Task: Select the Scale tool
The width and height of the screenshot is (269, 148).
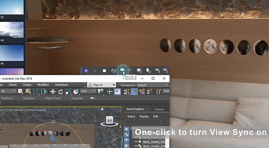Action: pyautogui.click(x=68, y=92)
